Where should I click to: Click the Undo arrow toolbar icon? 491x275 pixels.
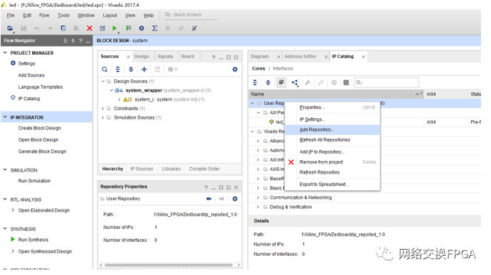[x=37, y=28]
